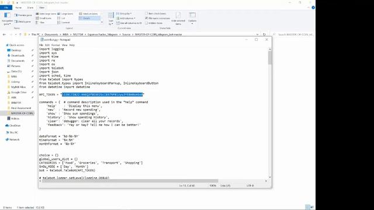Choose Small icons layout
374x210 pixels.
pos(44,18)
